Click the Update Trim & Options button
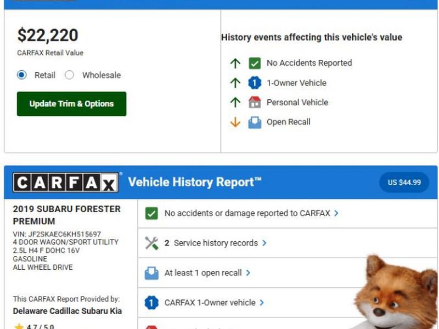The width and height of the screenshot is (439, 329). (72, 104)
